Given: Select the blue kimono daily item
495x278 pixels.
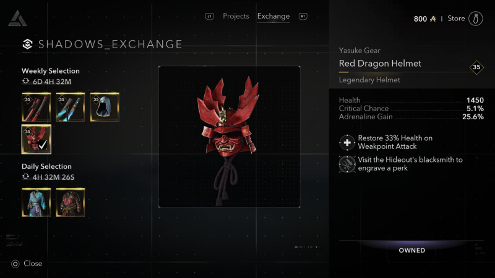Looking at the screenshot, I should coord(37,203).
